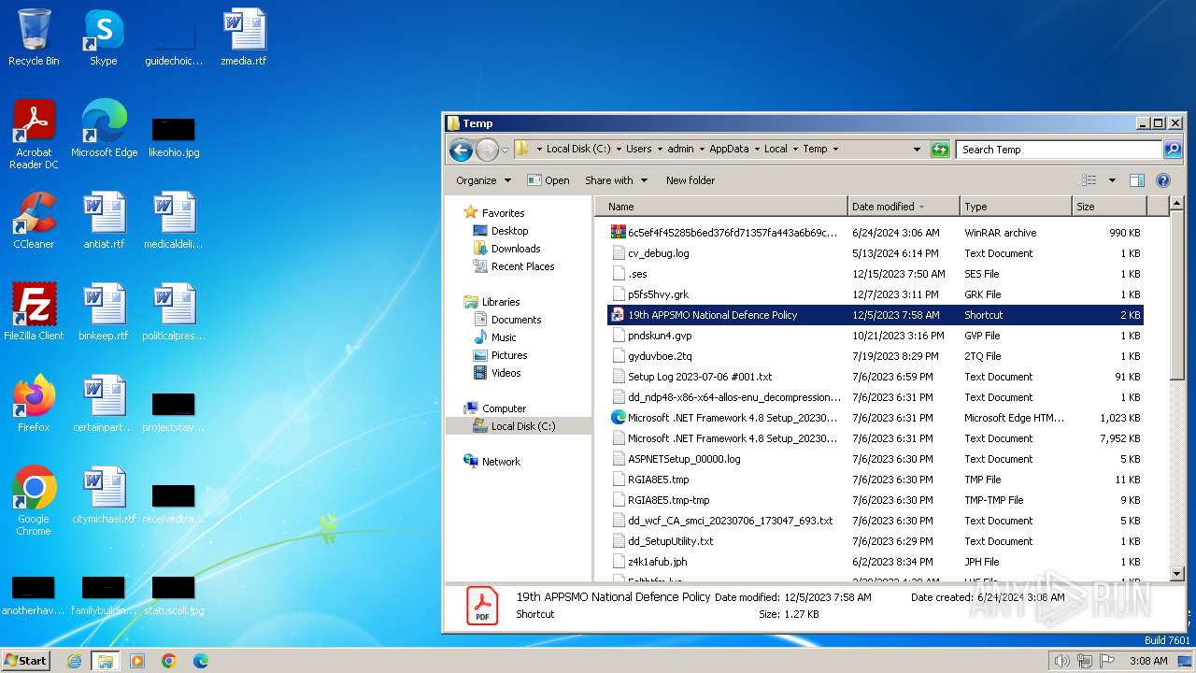Click the 3:08 AM taskbar clock

click(x=1147, y=661)
